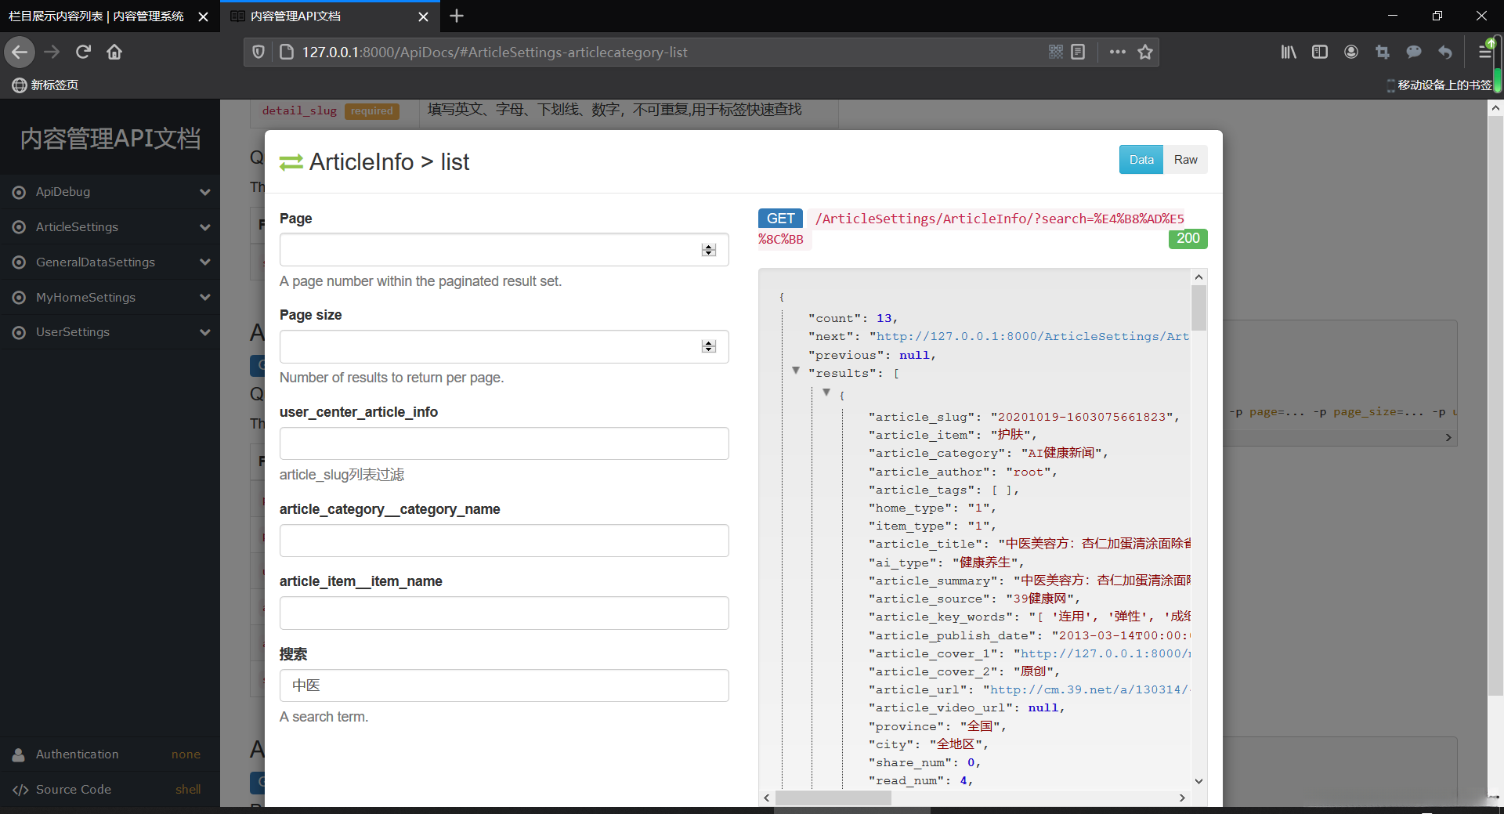
Task: Open reader view icon in address bar
Action: coord(1078,52)
